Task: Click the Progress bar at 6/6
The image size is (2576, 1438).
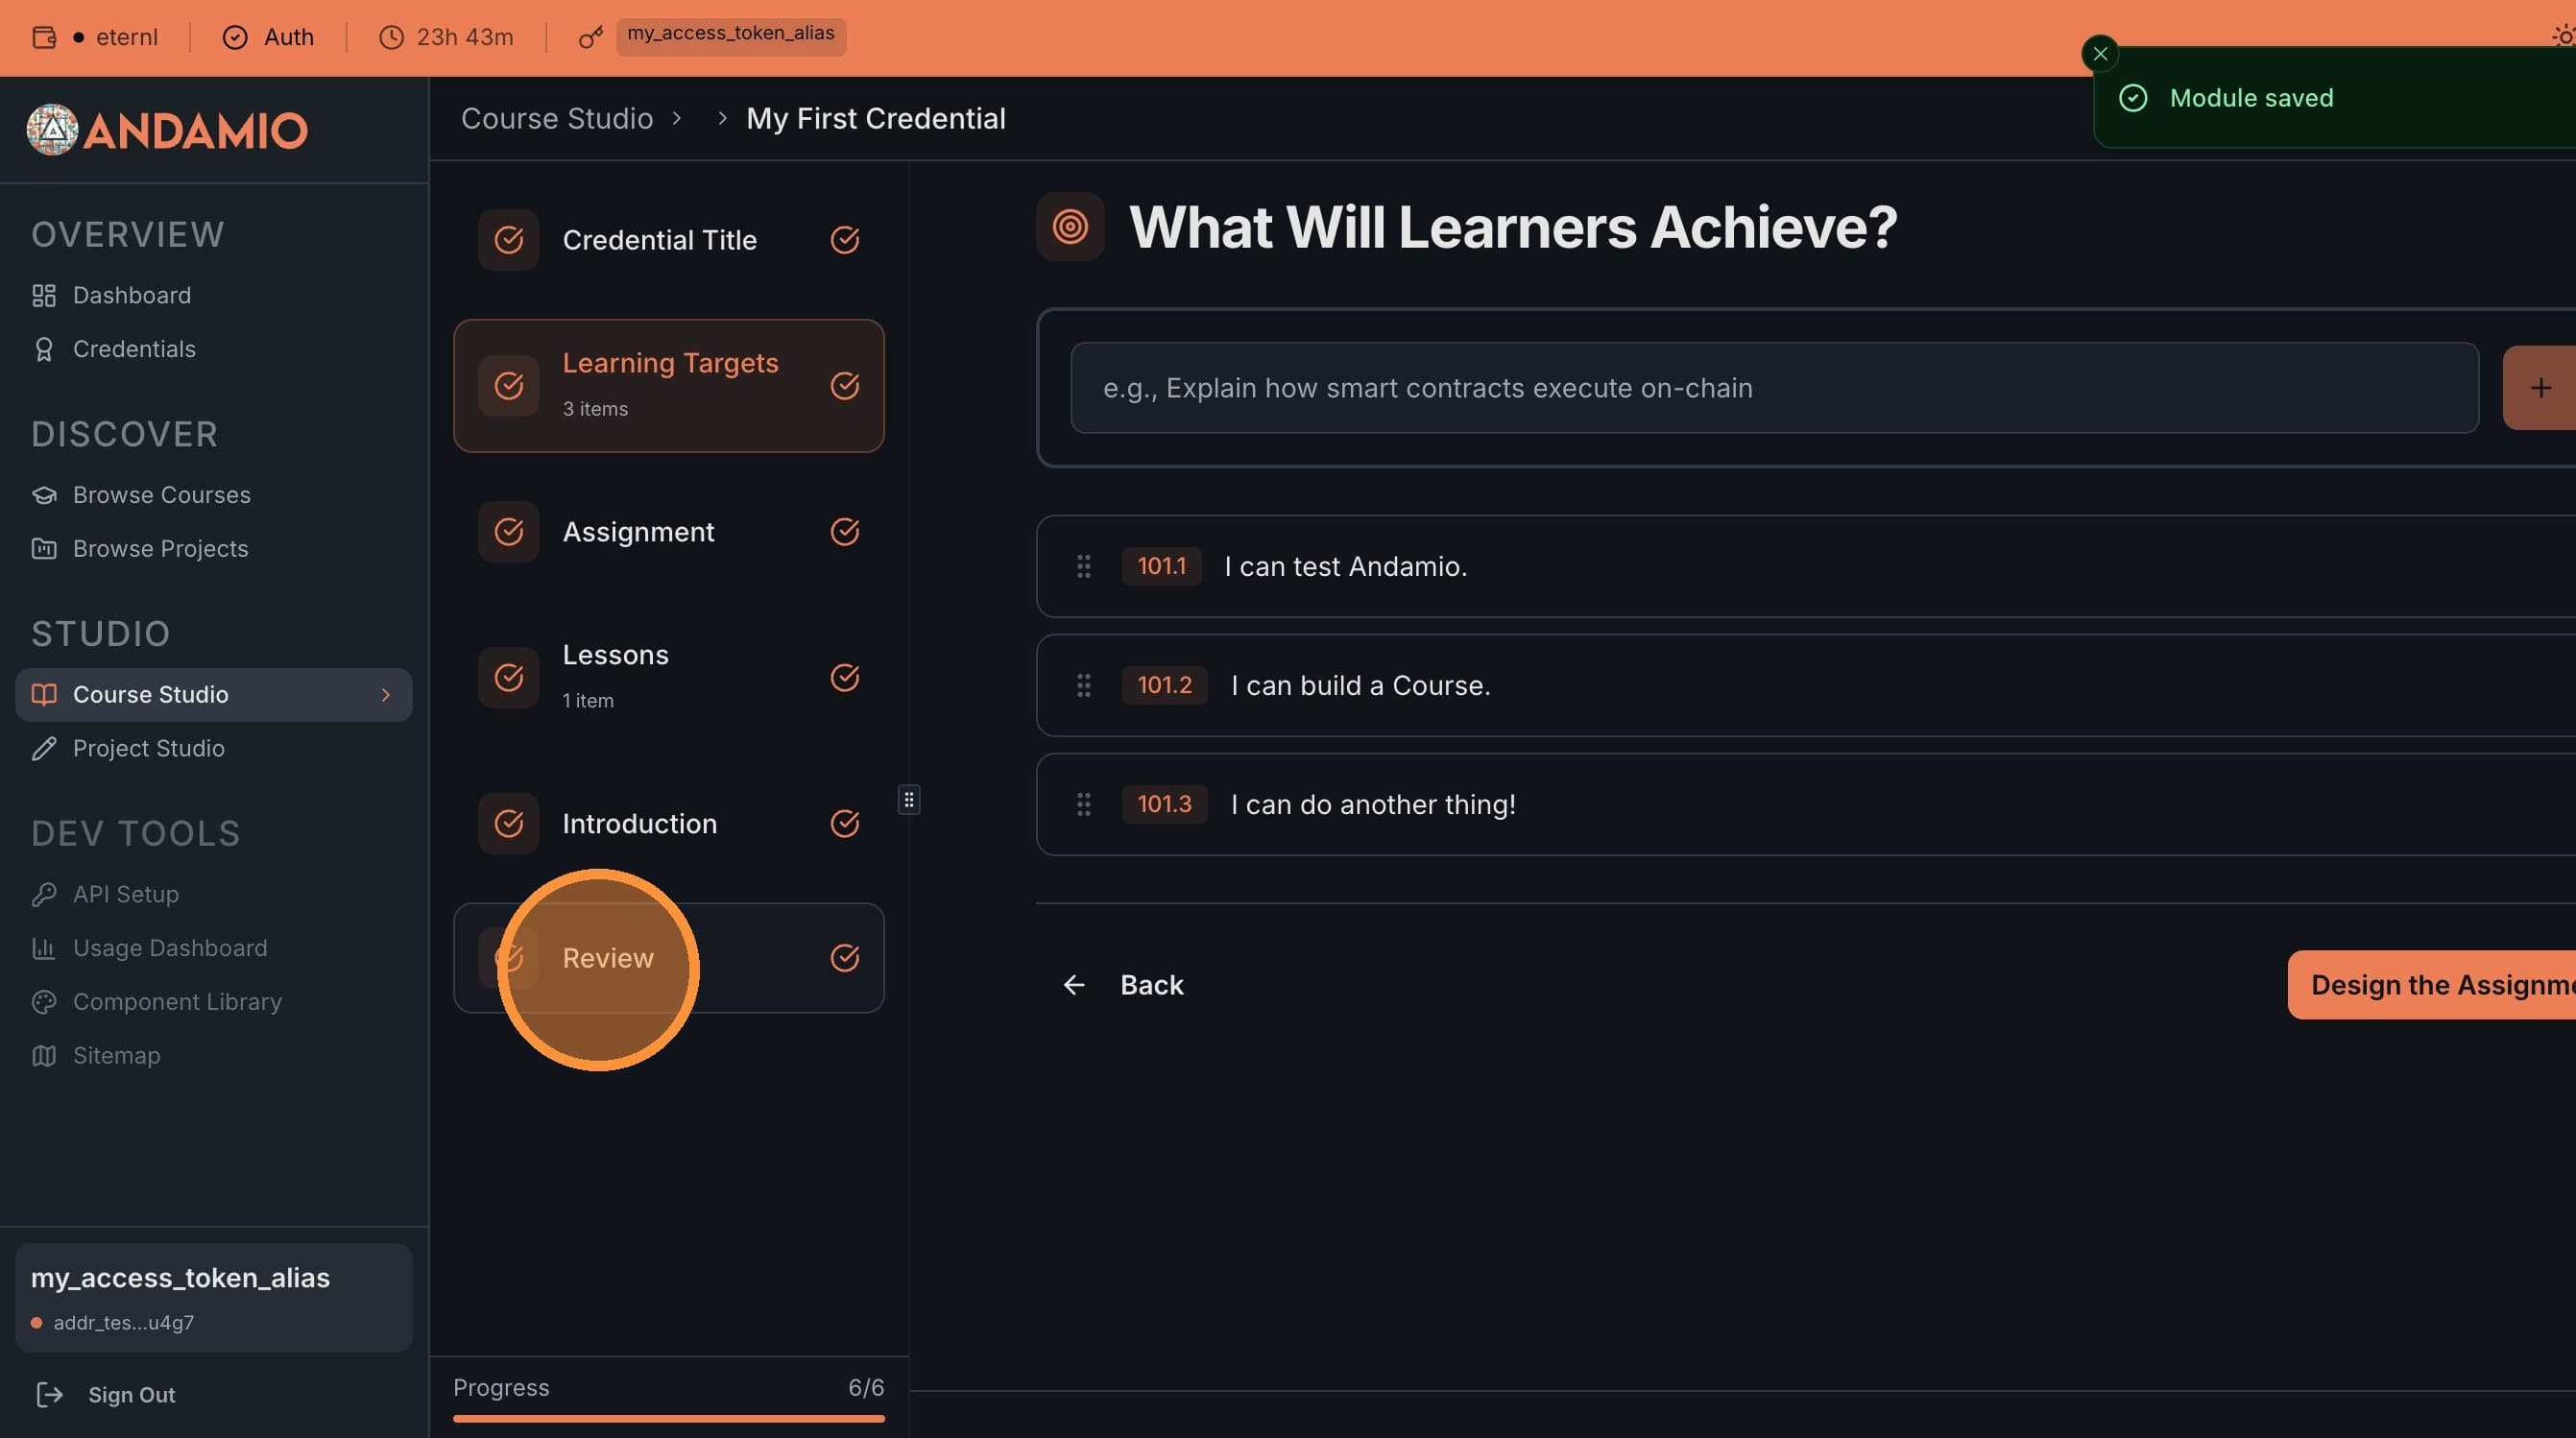Action: pos(668,1417)
